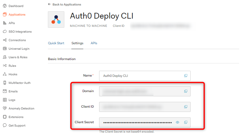Click the Auth0 Deploy CLI application logo

pyautogui.click(x=56, y=20)
